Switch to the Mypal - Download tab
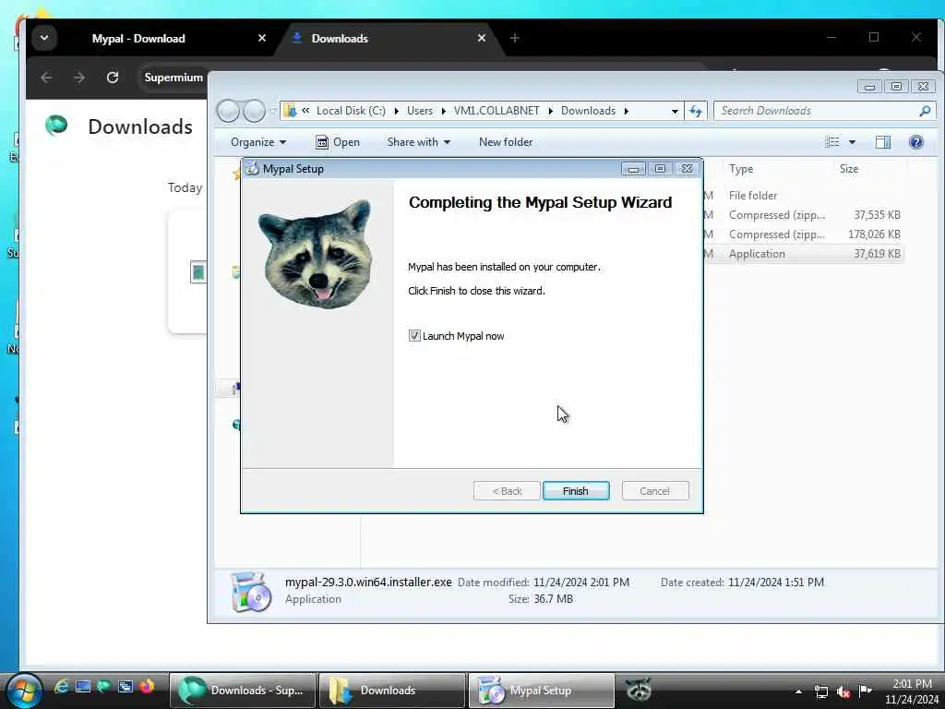 pos(138,38)
